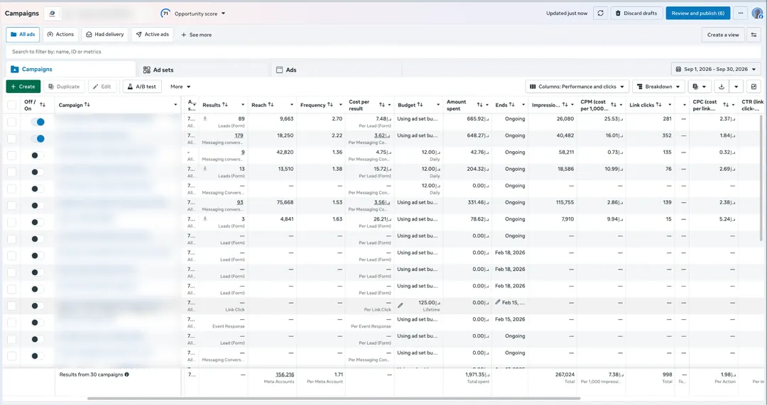Turn off campaign with 179 messaging results
Image resolution: width=767 pixels, height=405 pixels.
[38, 139]
